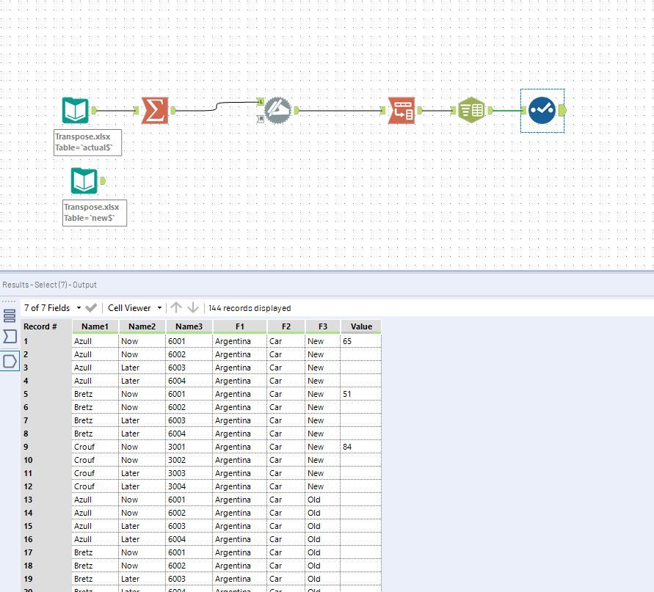Image resolution: width=654 pixels, height=592 pixels.
Task: Select the Select tool with checkmark
Action: point(542,111)
